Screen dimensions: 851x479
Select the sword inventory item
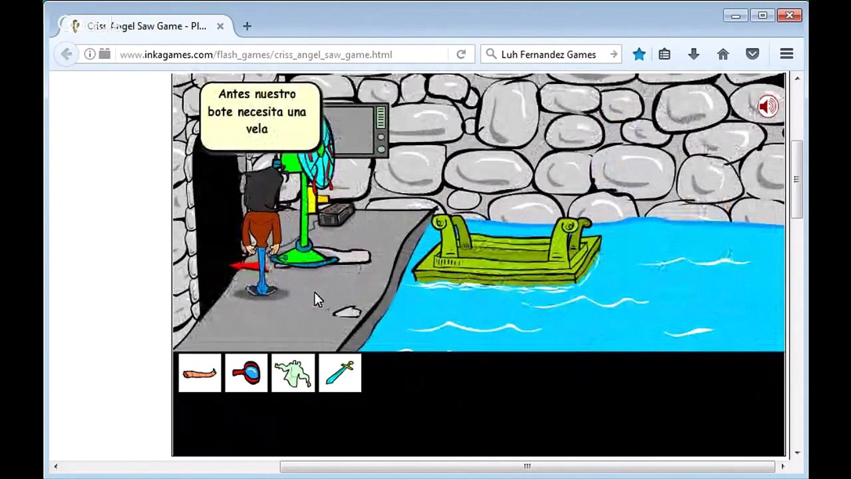coord(340,373)
